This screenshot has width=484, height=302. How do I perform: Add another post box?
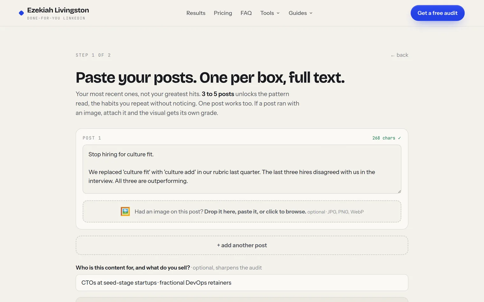(242, 245)
